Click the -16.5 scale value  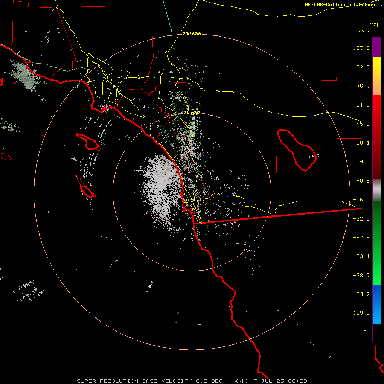point(361,200)
